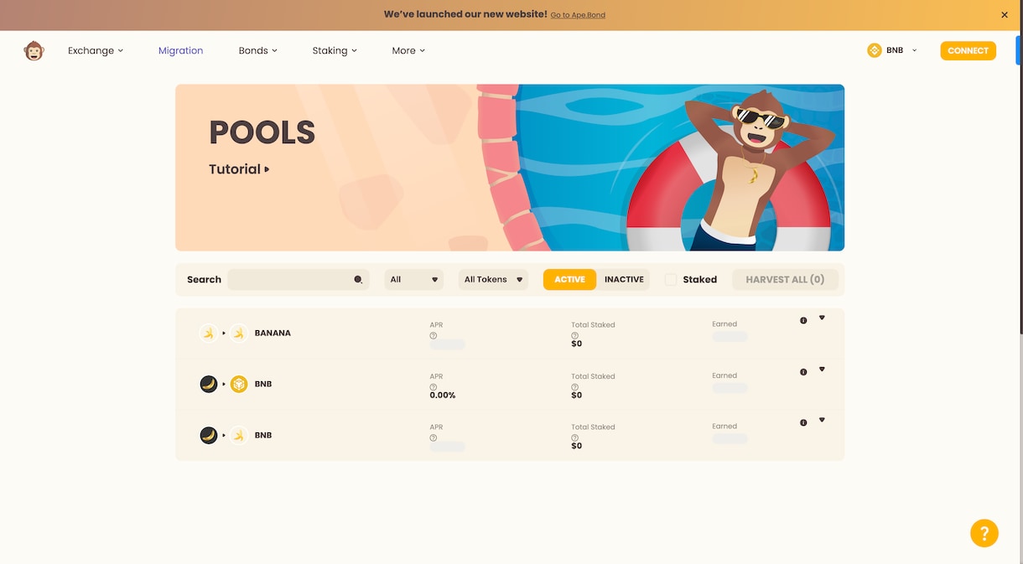
Task: Open the Tutorial link in the Pools banner
Action: tap(239, 169)
